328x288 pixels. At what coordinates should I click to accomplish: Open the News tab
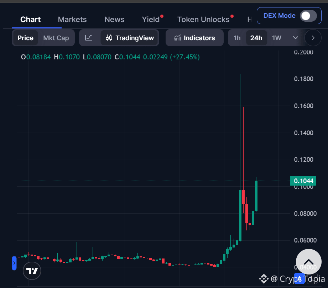click(x=114, y=20)
